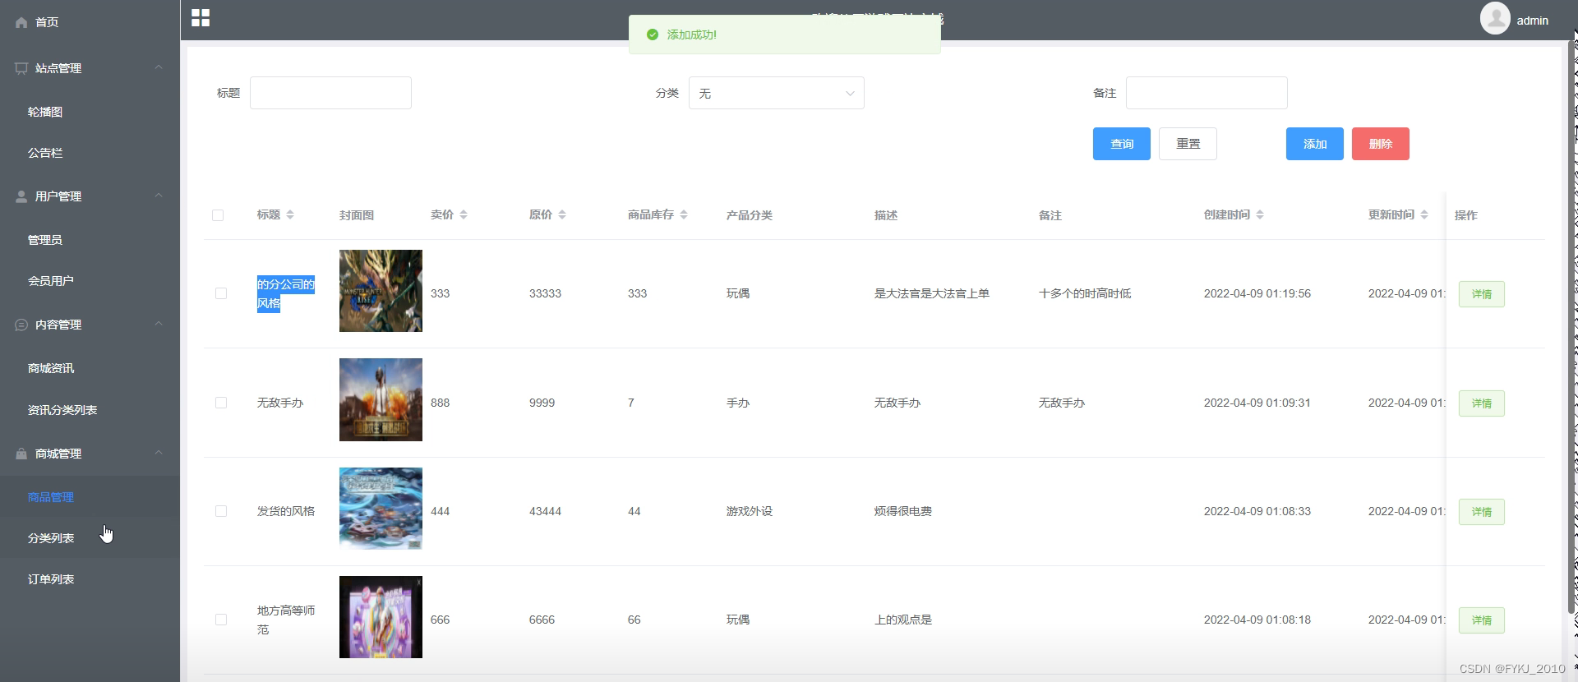Open 详情 for 地方高等师范 row
The width and height of the screenshot is (1578, 682).
(1482, 620)
